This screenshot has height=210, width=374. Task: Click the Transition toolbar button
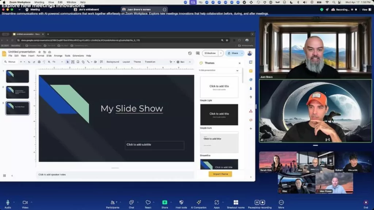pos(150,62)
